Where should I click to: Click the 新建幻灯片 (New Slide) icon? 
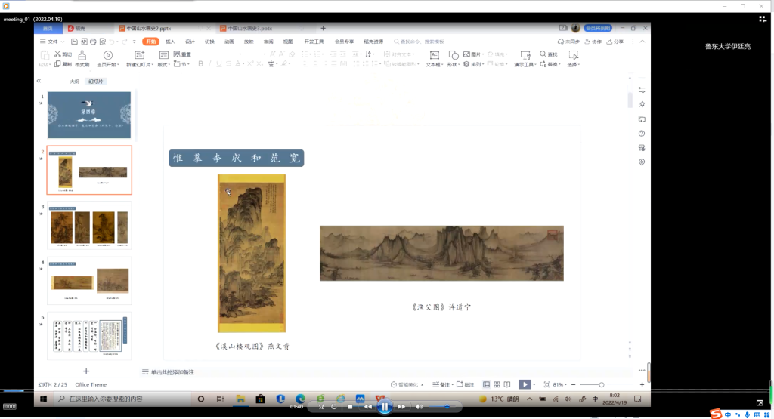pos(139,55)
